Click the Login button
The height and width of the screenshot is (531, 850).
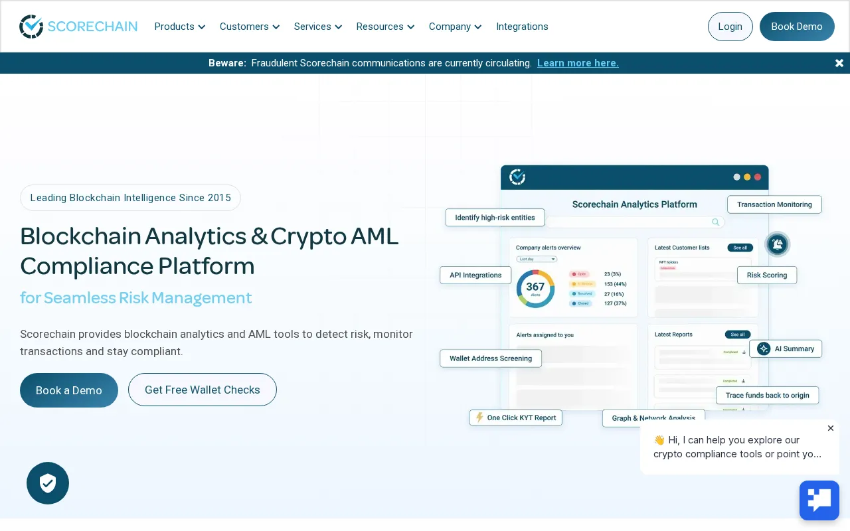730,27
